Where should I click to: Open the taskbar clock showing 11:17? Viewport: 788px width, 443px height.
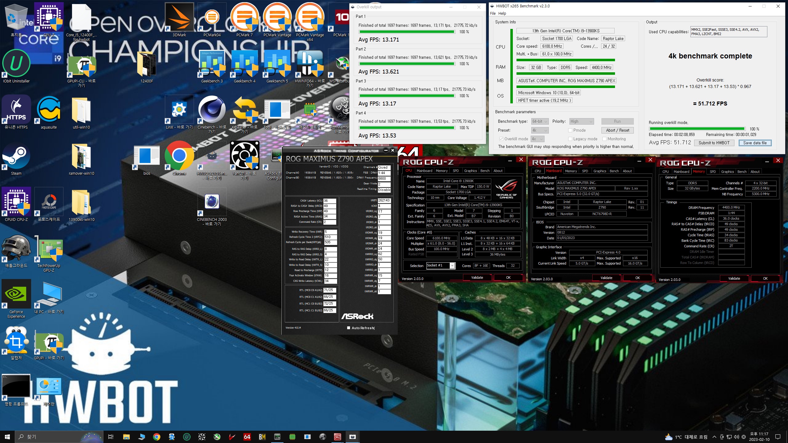[759, 437]
